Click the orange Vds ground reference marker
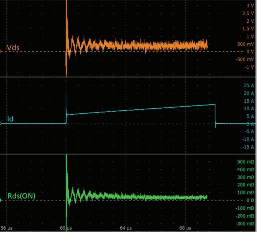Image resolution: width=257 pixels, height=232 pixels. [1, 51]
